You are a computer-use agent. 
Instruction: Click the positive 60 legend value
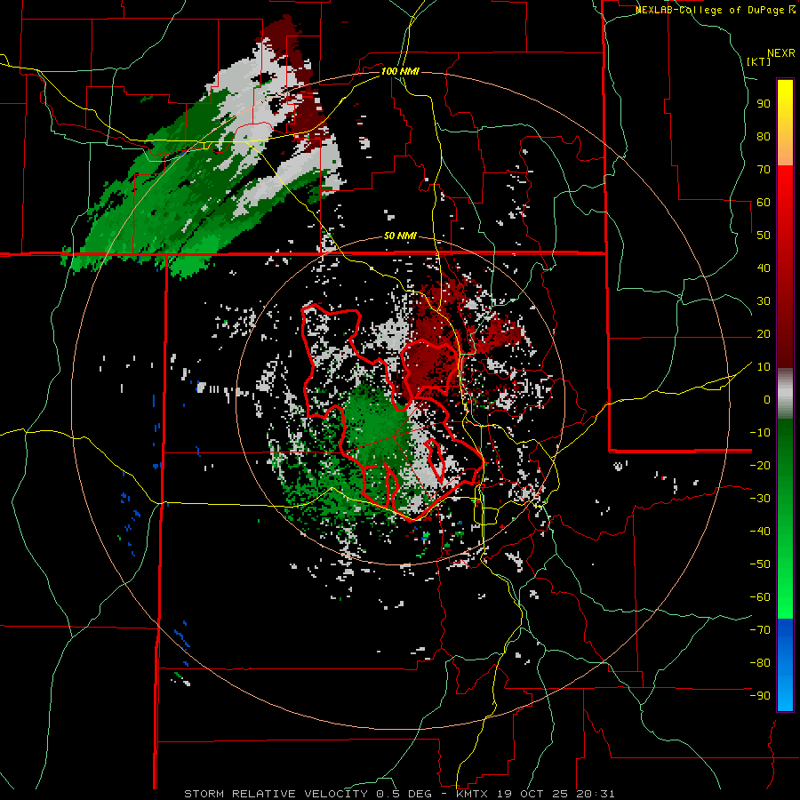pyautogui.click(x=764, y=202)
